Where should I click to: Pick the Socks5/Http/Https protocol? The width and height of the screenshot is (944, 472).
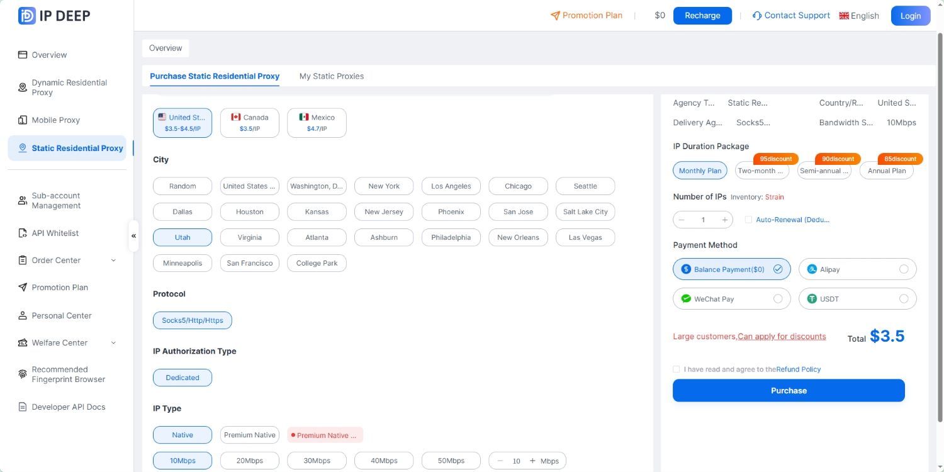tap(193, 320)
